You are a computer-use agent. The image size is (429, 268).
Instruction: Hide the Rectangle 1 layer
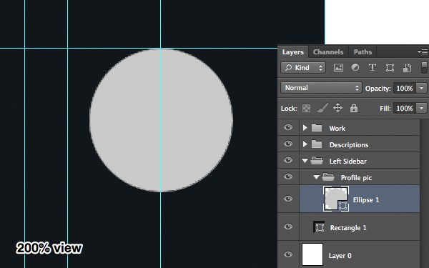pos(288,227)
